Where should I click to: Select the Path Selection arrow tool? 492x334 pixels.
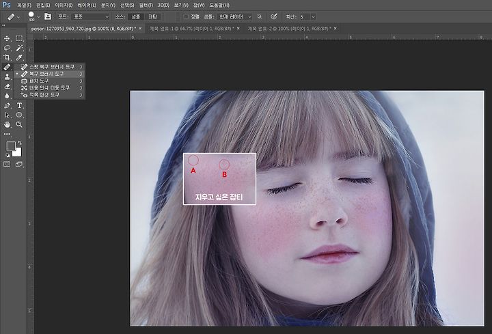click(7, 115)
